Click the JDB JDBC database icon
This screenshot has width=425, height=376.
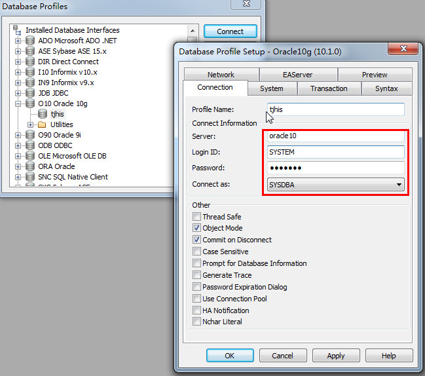click(30, 93)
